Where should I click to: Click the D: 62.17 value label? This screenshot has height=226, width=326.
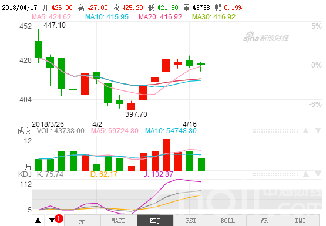104,174
